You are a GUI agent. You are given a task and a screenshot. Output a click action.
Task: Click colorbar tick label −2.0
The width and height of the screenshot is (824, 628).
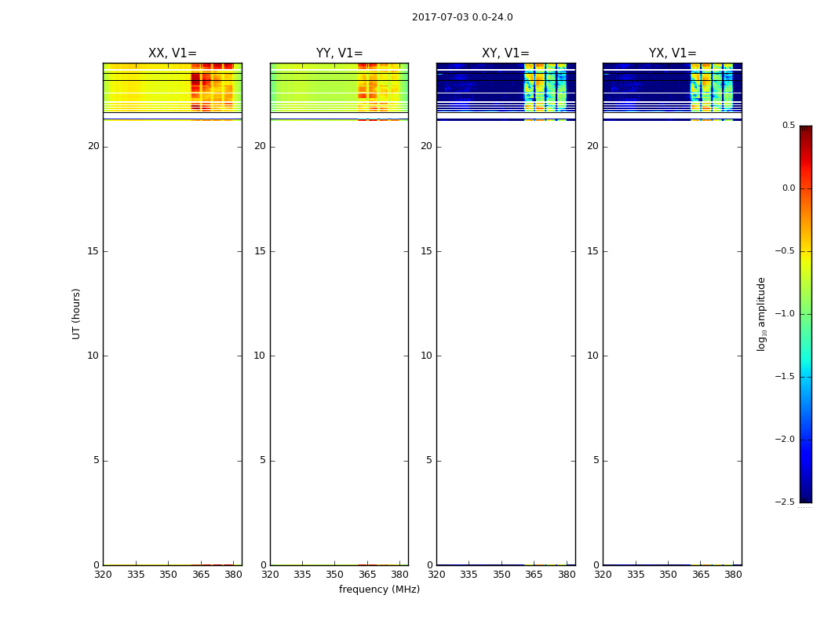tap(785, 440)
